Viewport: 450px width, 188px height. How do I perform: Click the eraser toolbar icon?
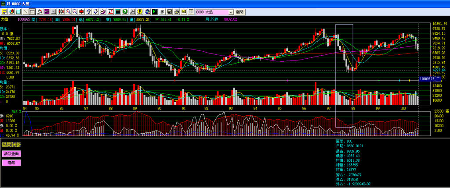click(103, 12)
